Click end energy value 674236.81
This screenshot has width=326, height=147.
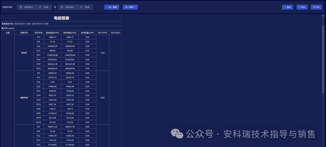point(70,60)
